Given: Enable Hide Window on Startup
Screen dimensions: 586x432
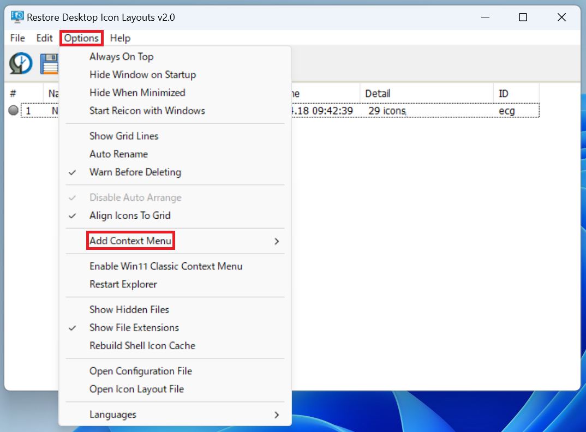Looking at the screenshot, I should [175, 75].
